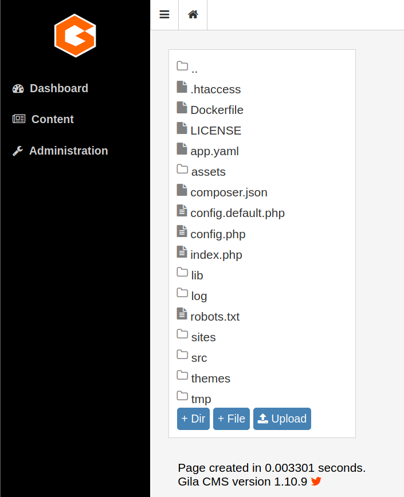The image size is (404, 497).
Task: Open the robots.txt file
Action: click(215, 317)
